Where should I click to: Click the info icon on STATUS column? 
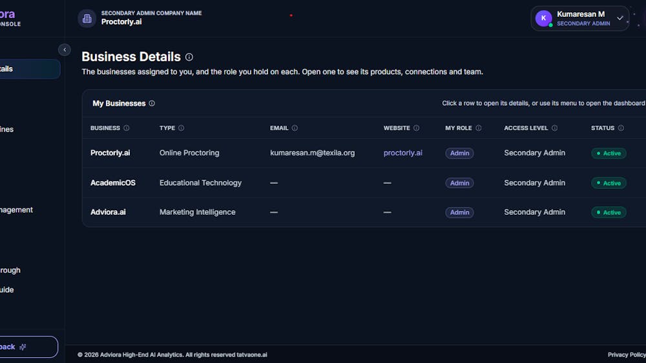click(621, 128)
